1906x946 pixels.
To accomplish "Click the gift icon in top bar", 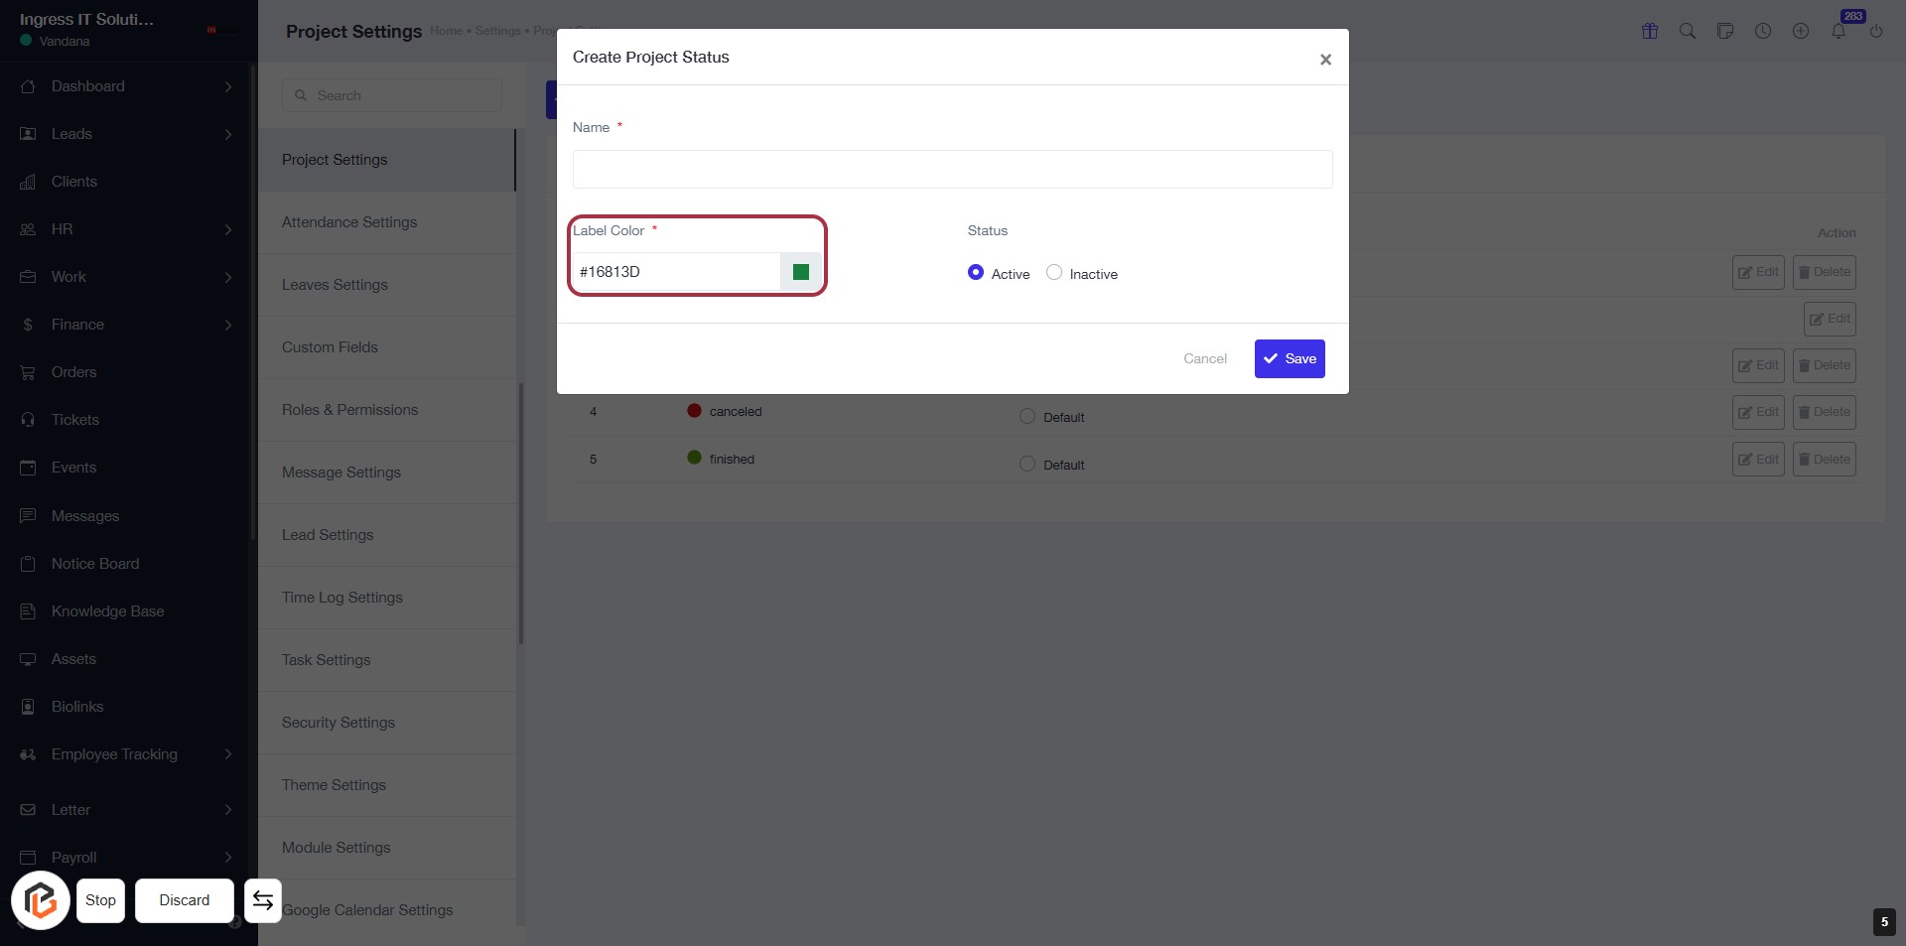I will click(x=1650, y=31).
